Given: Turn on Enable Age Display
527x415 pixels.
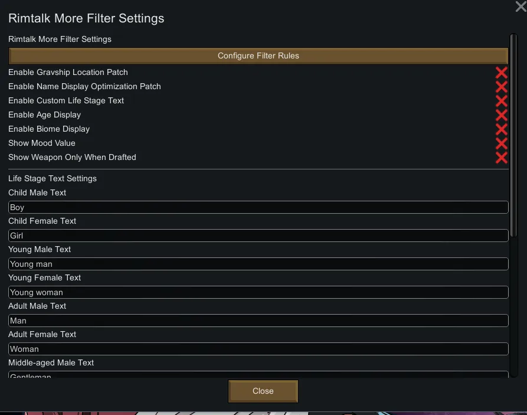Looking at the screenshot, I should [501, 115].
